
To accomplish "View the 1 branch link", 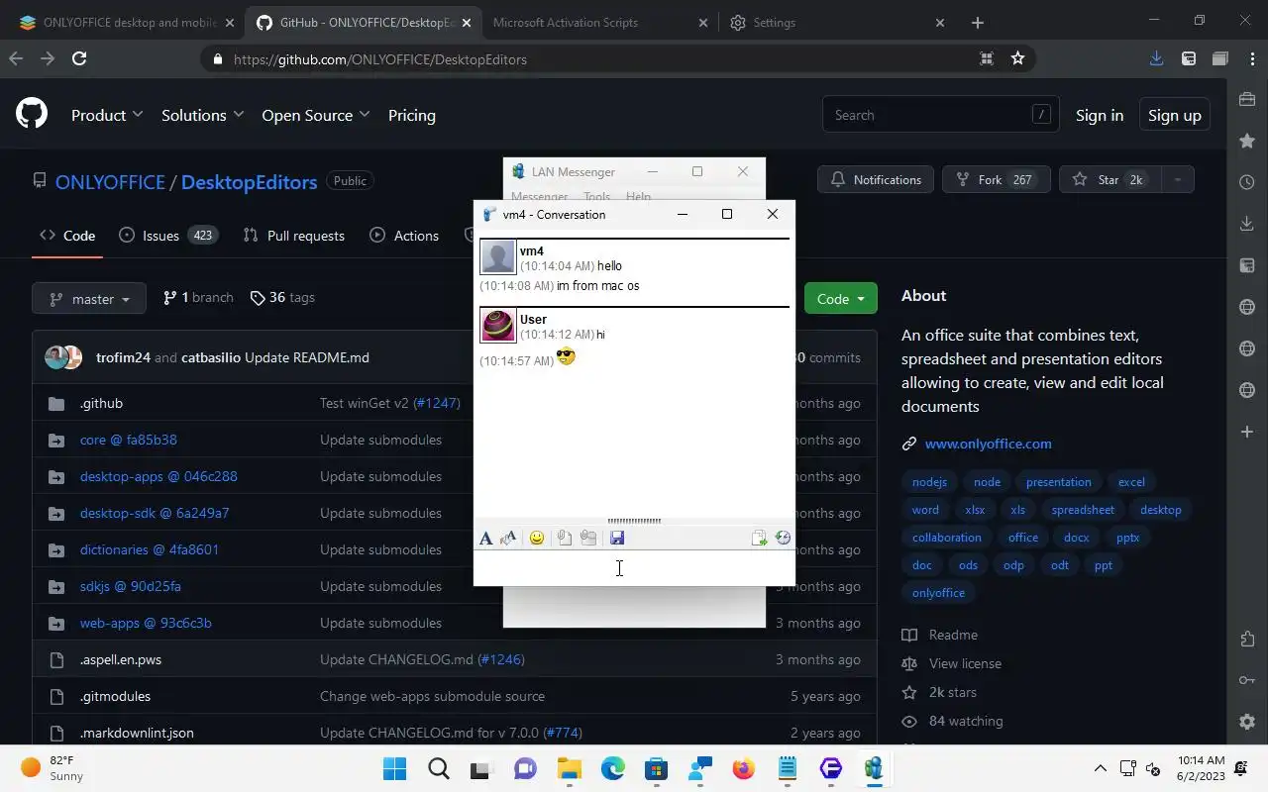I will coord(198,297).
